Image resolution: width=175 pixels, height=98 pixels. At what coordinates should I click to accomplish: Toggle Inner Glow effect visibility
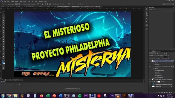(155, 74)
